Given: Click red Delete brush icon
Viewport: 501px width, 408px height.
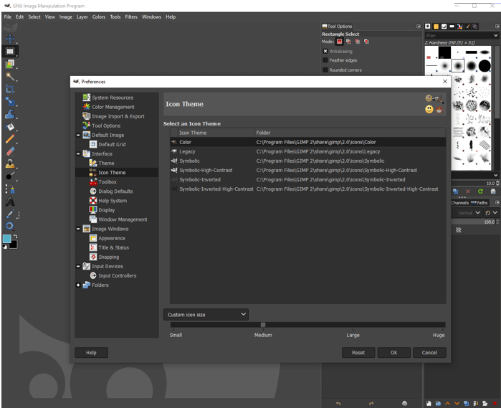Looking at the screenshot, I should [468, 191].
